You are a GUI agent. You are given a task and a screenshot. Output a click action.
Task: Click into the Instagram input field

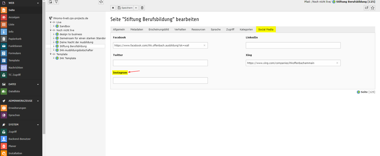click(160, 80)
